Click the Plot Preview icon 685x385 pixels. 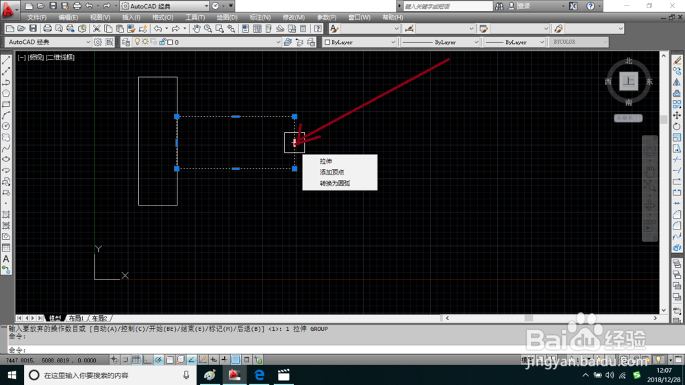(58, 29)
